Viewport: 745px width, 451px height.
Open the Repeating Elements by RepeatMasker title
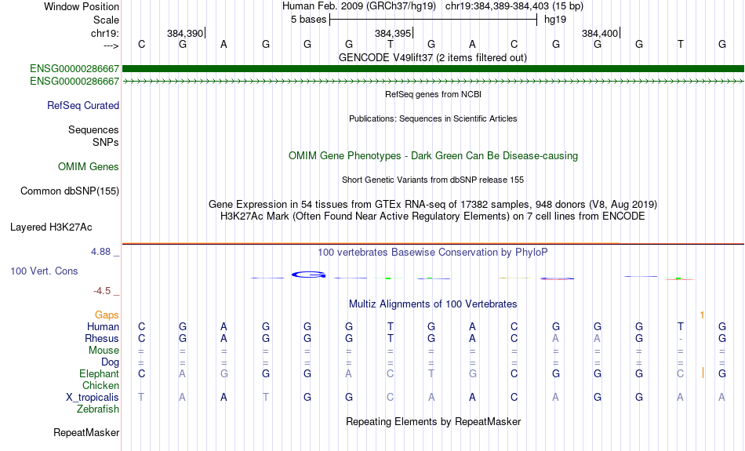click(433, 422)
